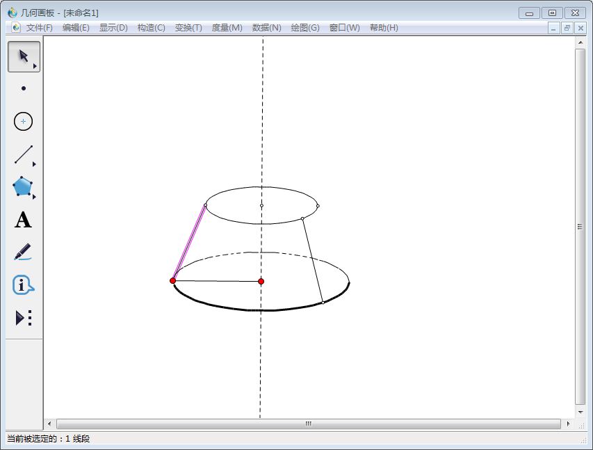Select the Compass circle tool
This screenshot has height=450, width=593.
[x=24, y=122]
